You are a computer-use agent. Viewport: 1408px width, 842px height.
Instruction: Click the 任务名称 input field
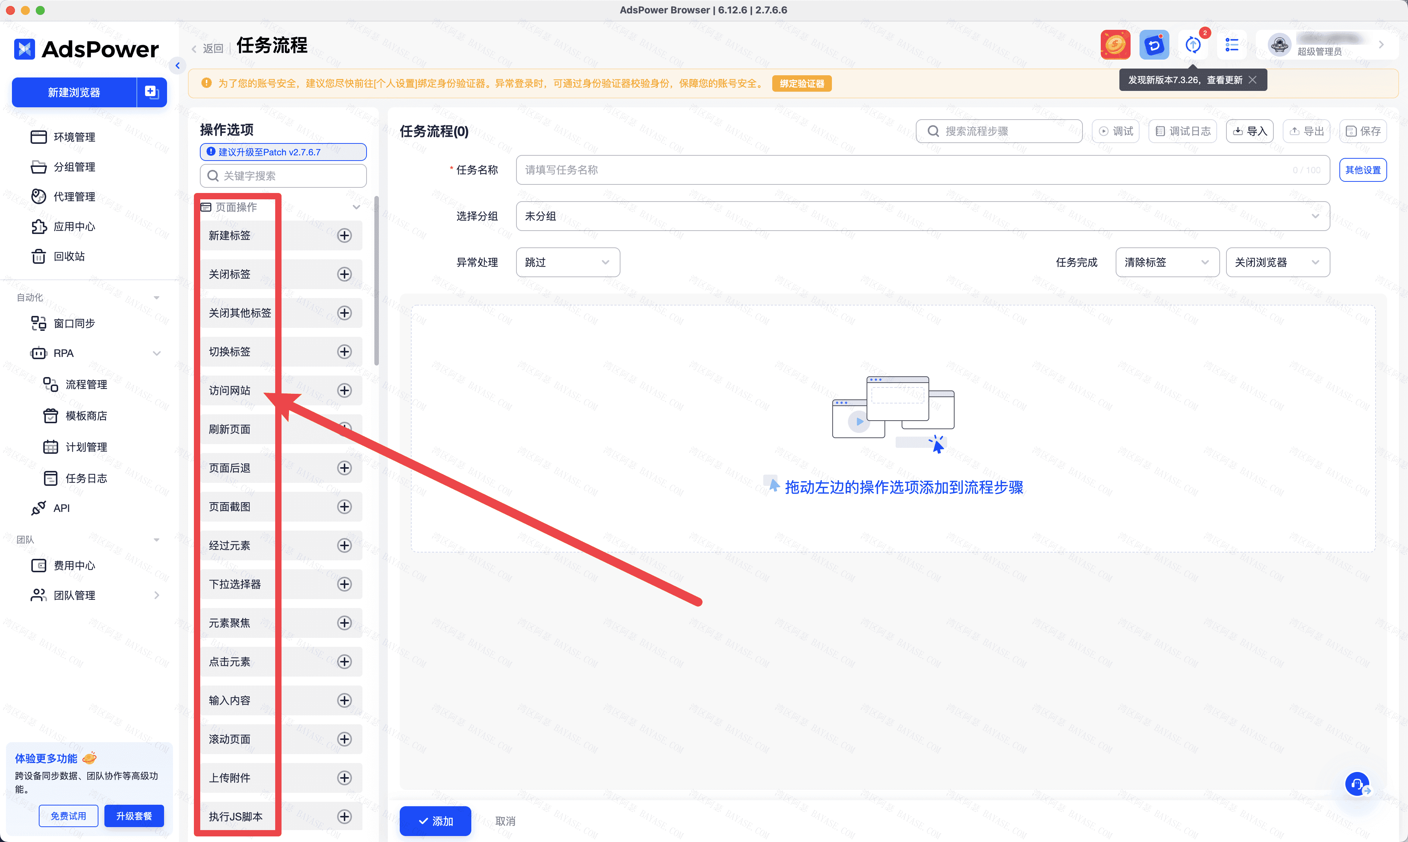pos(923,170)
